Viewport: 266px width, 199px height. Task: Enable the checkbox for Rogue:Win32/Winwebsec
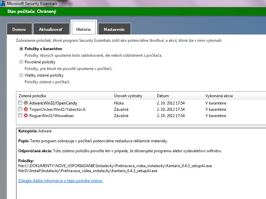click(20, 115)
